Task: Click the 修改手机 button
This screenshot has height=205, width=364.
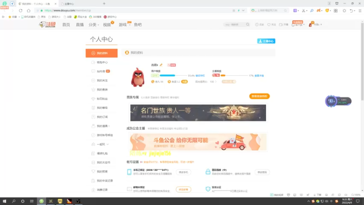Action: point(183,172)
